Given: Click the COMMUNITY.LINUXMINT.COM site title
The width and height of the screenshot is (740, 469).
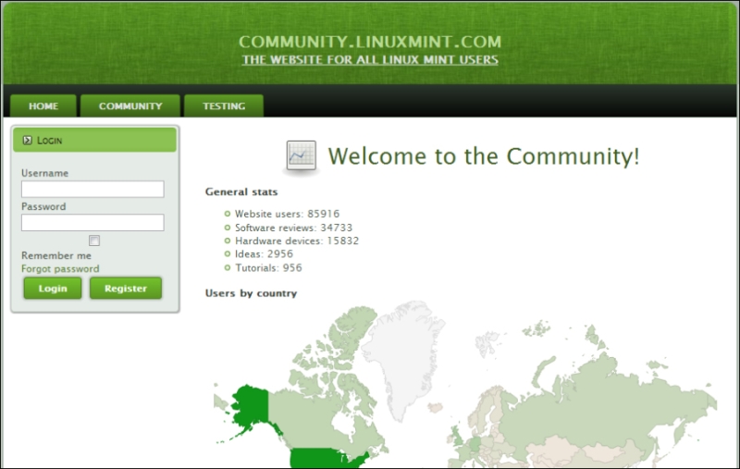Looking at the screenshot, I should 370,42.
